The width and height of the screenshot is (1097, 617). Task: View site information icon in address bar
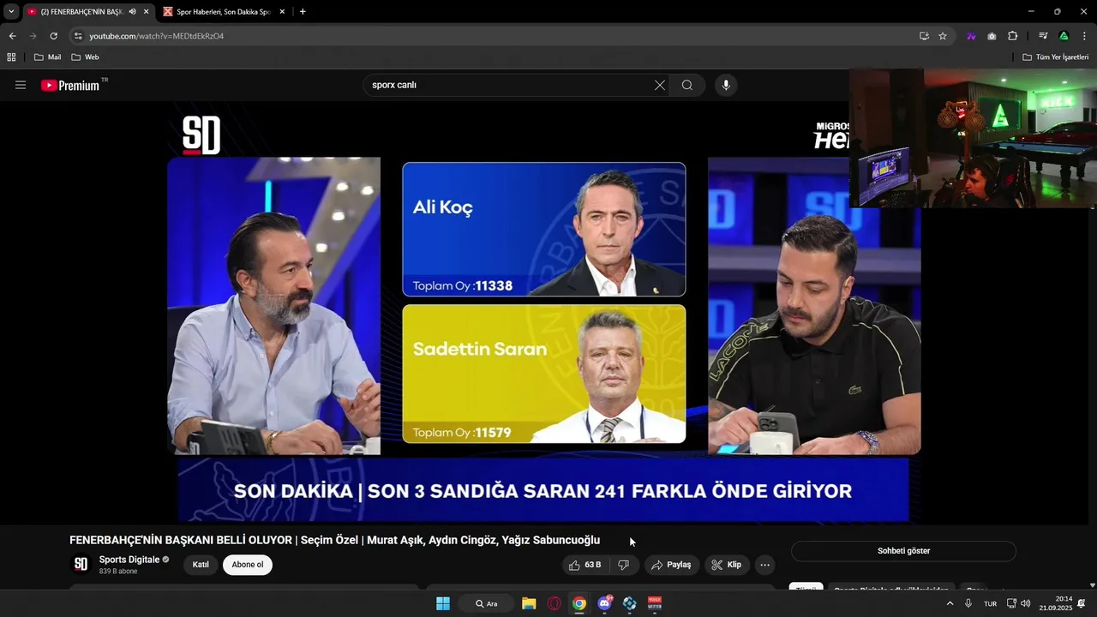click(x=78, y=36)
